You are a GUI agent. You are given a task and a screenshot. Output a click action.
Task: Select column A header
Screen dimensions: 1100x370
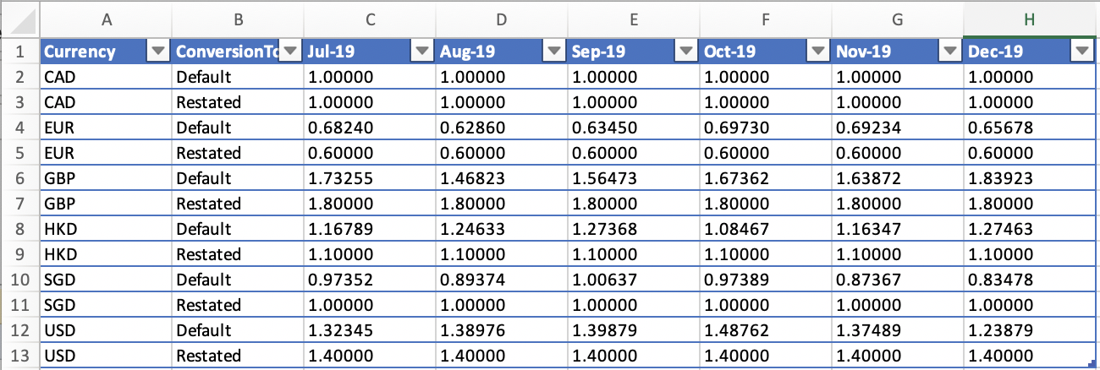pos(106,19)
